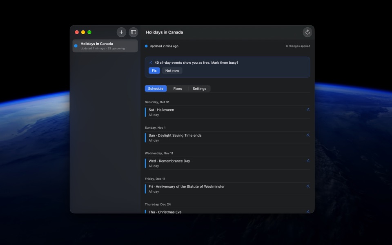Viewport: 392px width, 245px height.
Task: Open Sun · Daylight Saving Time ends event
Action: pyautogui.click(x=227, y=138)
